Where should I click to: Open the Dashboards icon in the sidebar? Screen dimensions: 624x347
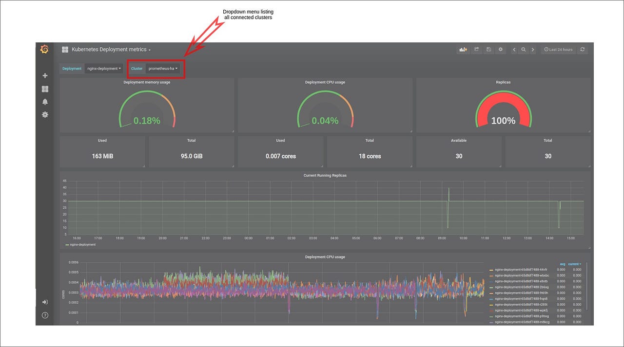click(x=44, y=89)
